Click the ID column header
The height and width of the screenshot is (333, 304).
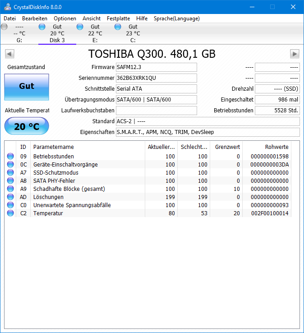tap(23, 147)
